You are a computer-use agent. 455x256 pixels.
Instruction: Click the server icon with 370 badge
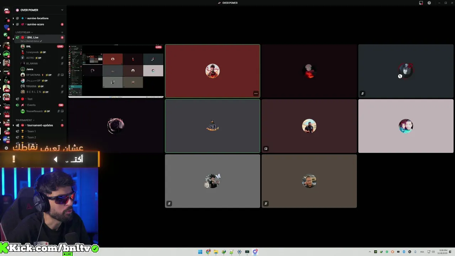coord(6,123)
